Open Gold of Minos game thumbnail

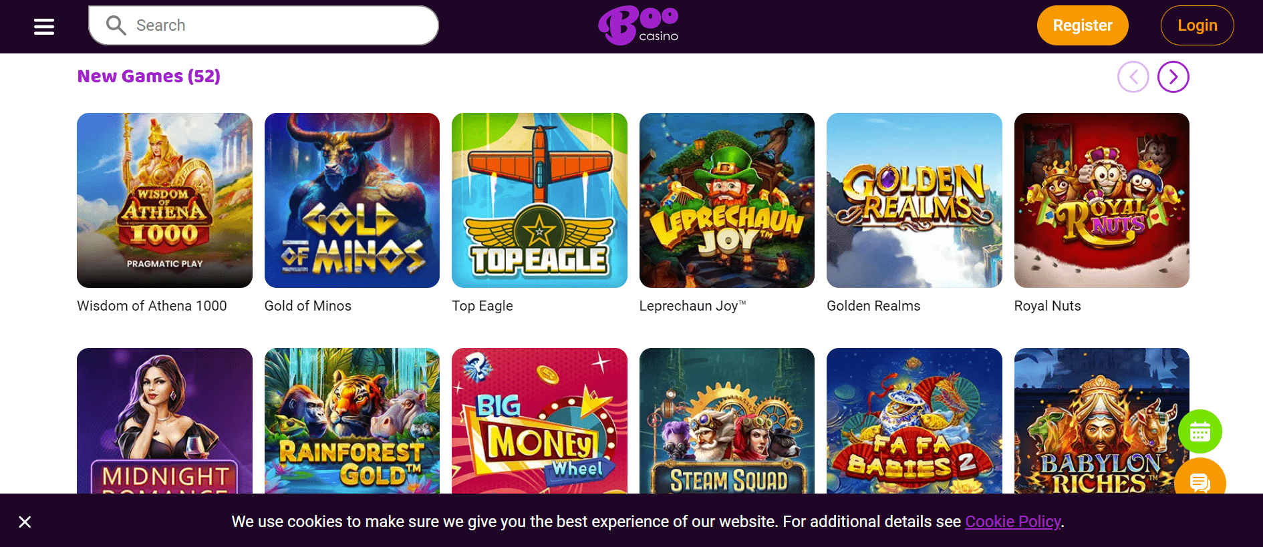click(x=352, y=200)
